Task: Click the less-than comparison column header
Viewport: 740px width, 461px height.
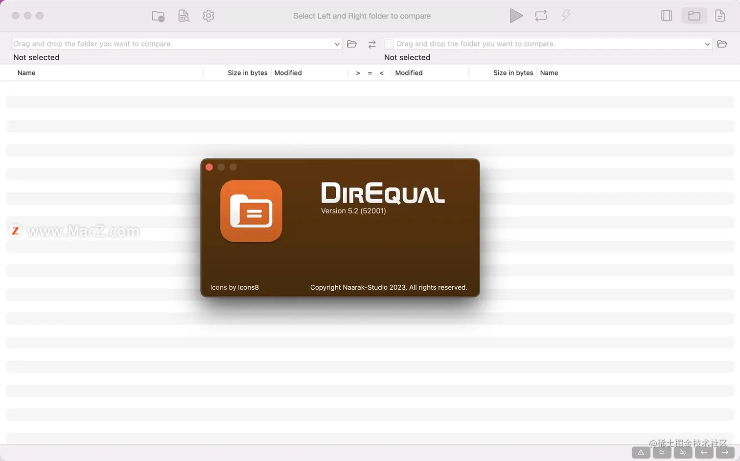Action: [382, 73]
